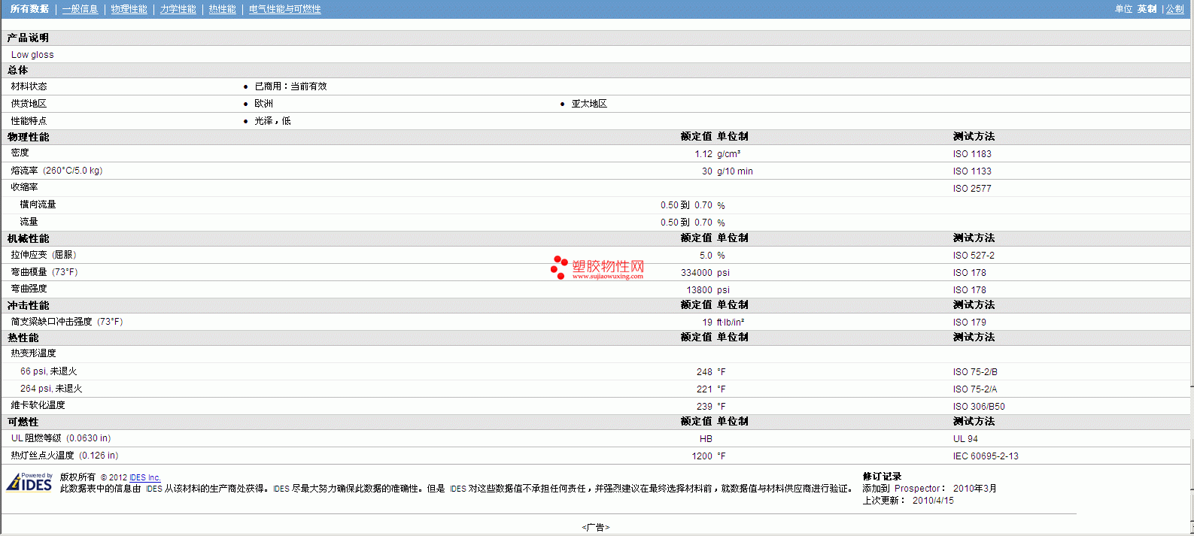Click the 机械性能 section header
1194x536 pixels.
(29, 238)
